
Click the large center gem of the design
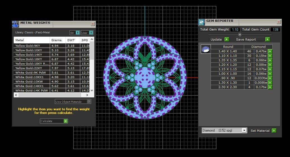[145, 78]
